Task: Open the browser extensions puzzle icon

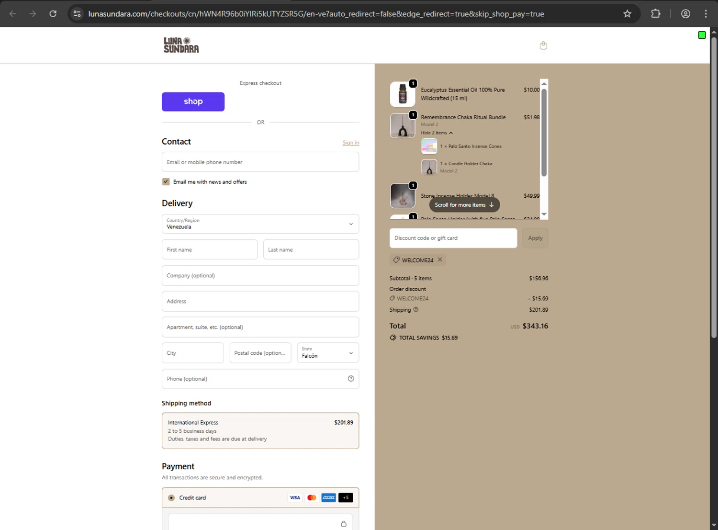Action: coord(656,14)
